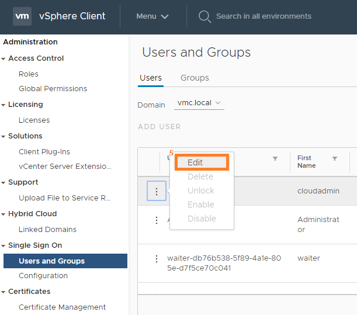Click the Administrator first name cell
The image size is (357, 315).
pos(318,224)
